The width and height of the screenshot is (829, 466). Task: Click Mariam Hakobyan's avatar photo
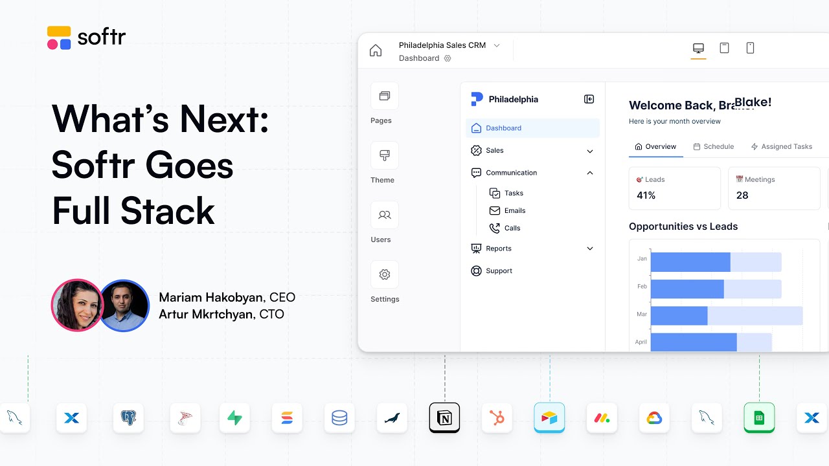point(76,305)
